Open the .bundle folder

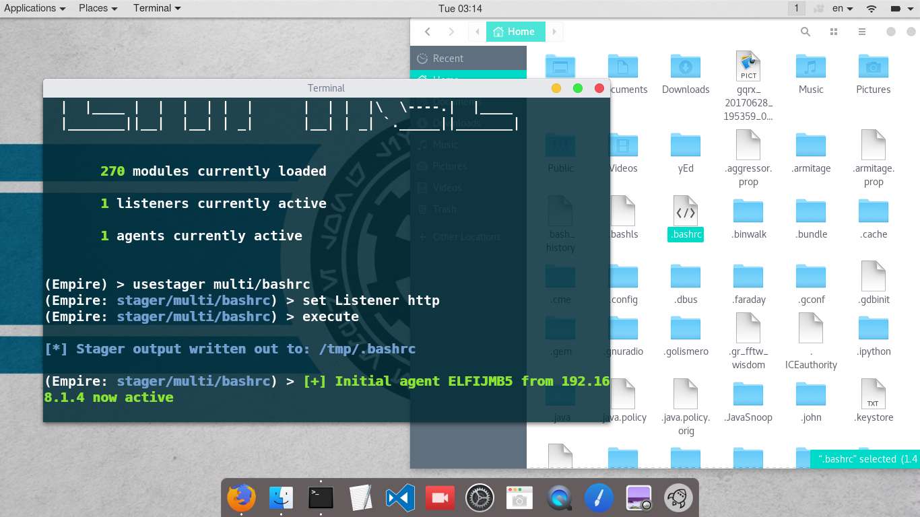click(x=811, y=211)
